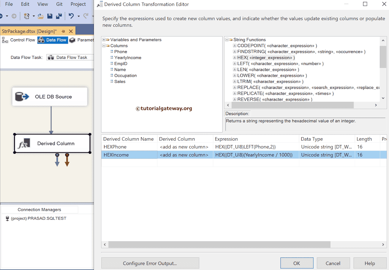Confirm changes with the OK button

(x=297, y=263)
